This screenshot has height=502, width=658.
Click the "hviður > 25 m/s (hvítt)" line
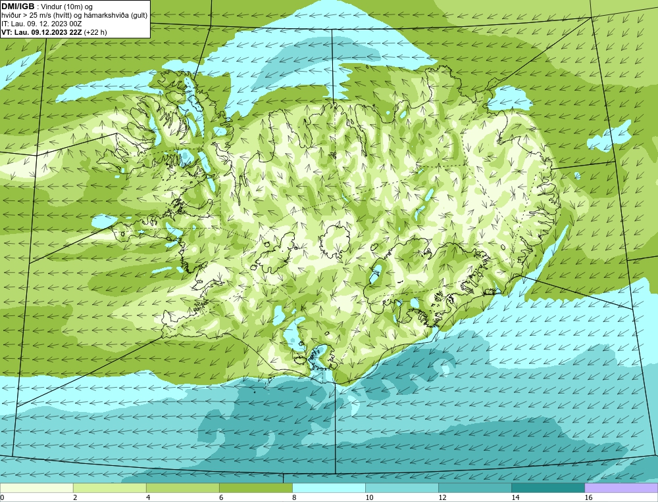(x=36, y=15)
